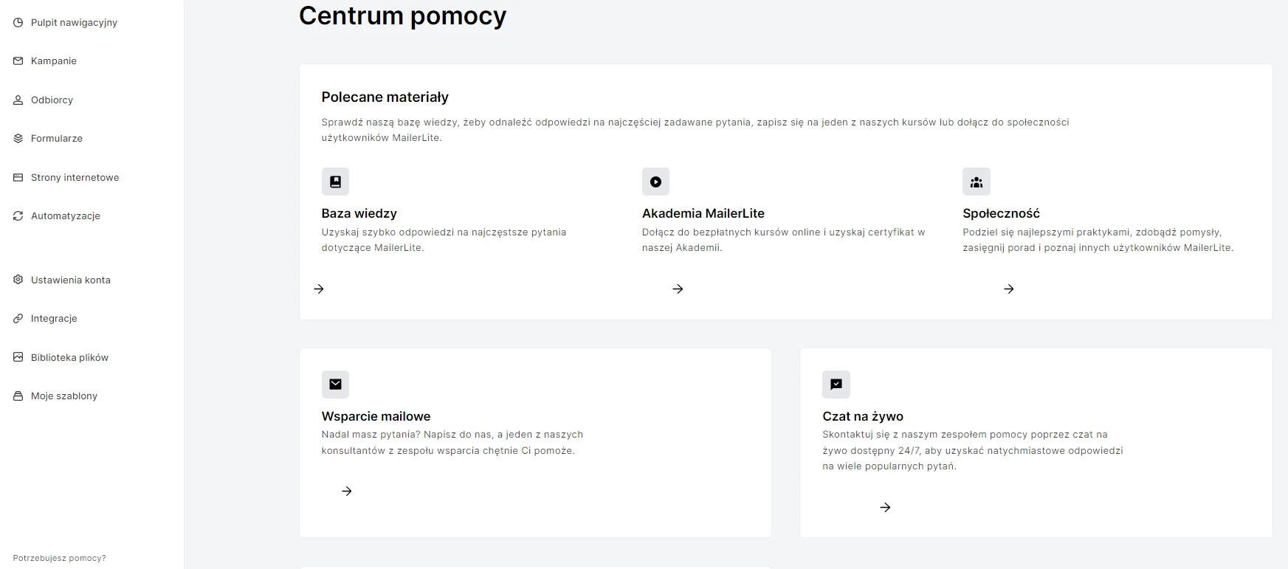Open Integracje in sidebar
Viewport: 1288px width, 569px height.
tap(54, 319)
